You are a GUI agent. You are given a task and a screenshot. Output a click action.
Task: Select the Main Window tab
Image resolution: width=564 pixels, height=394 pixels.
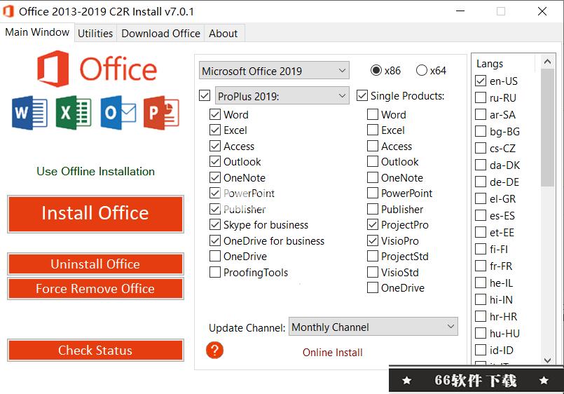[37, 32]
